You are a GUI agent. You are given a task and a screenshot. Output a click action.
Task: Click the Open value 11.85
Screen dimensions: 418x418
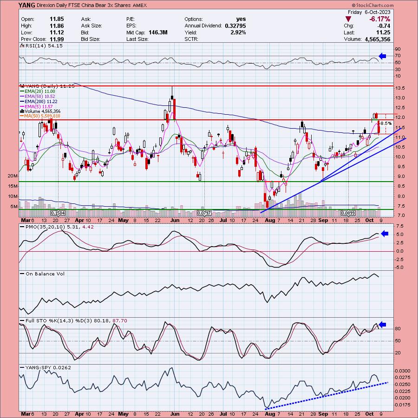click(57, 19)
